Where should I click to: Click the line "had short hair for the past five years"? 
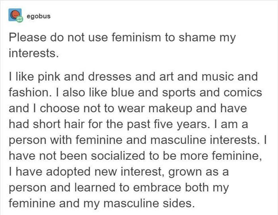click(x=128, y=124)
